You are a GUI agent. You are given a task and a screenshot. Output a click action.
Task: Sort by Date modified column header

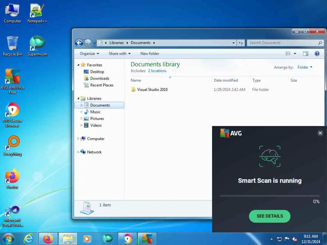coord(231,80)
